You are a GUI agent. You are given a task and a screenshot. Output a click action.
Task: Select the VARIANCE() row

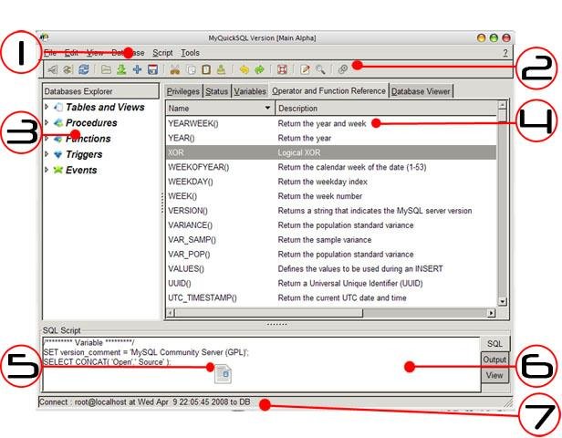pyautogui.click(x=331, y=225)
